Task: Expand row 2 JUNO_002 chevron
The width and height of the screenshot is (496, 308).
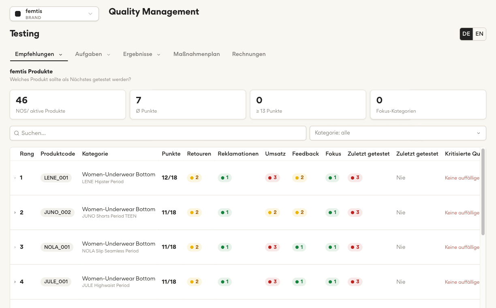Action: pyautogui.click(x=15, y=213)
